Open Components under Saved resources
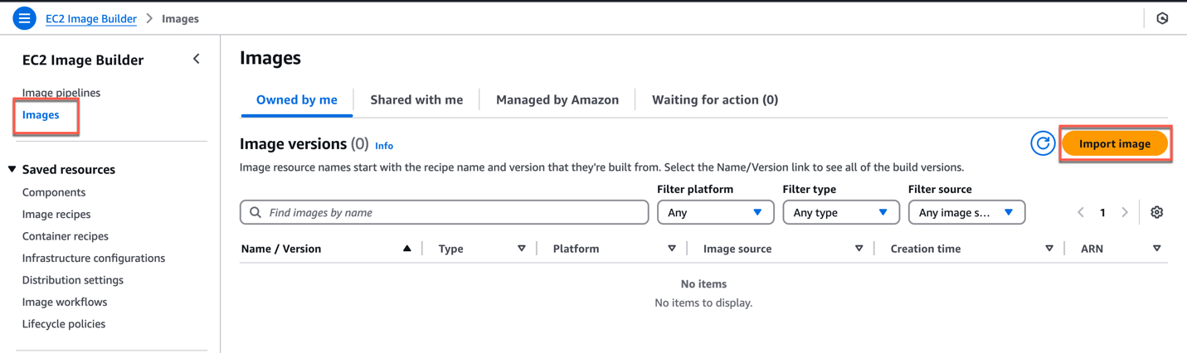 [54, 192]
